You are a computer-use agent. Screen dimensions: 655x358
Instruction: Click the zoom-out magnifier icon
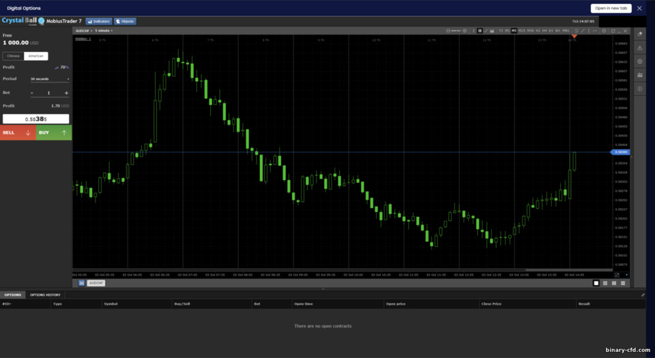pos(448,31)
